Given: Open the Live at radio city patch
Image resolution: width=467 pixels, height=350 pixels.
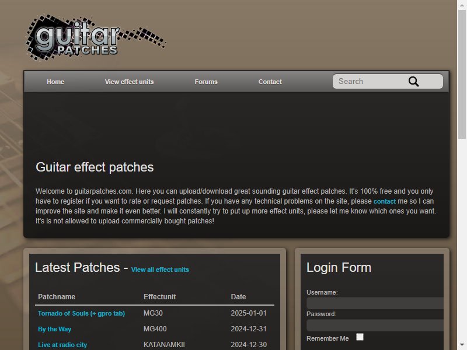Looking at the screenshot, I should (x=62, y=345).
